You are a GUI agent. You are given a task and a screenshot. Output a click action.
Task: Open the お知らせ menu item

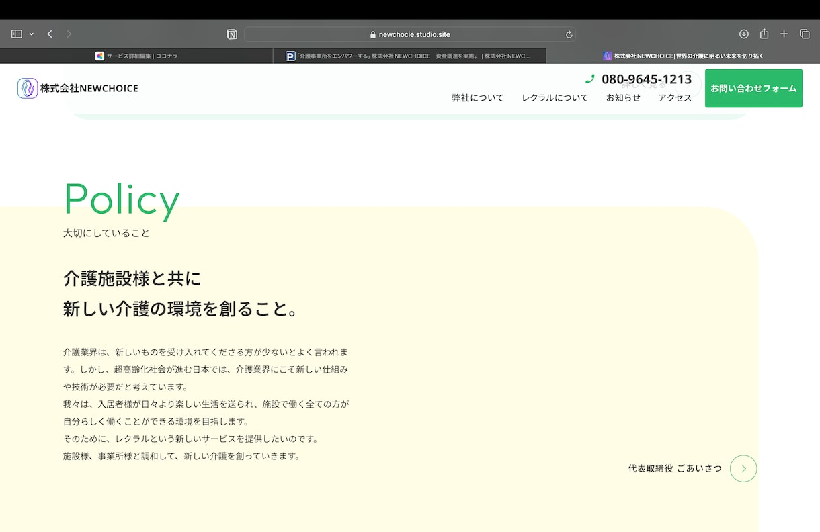[623, 98]
